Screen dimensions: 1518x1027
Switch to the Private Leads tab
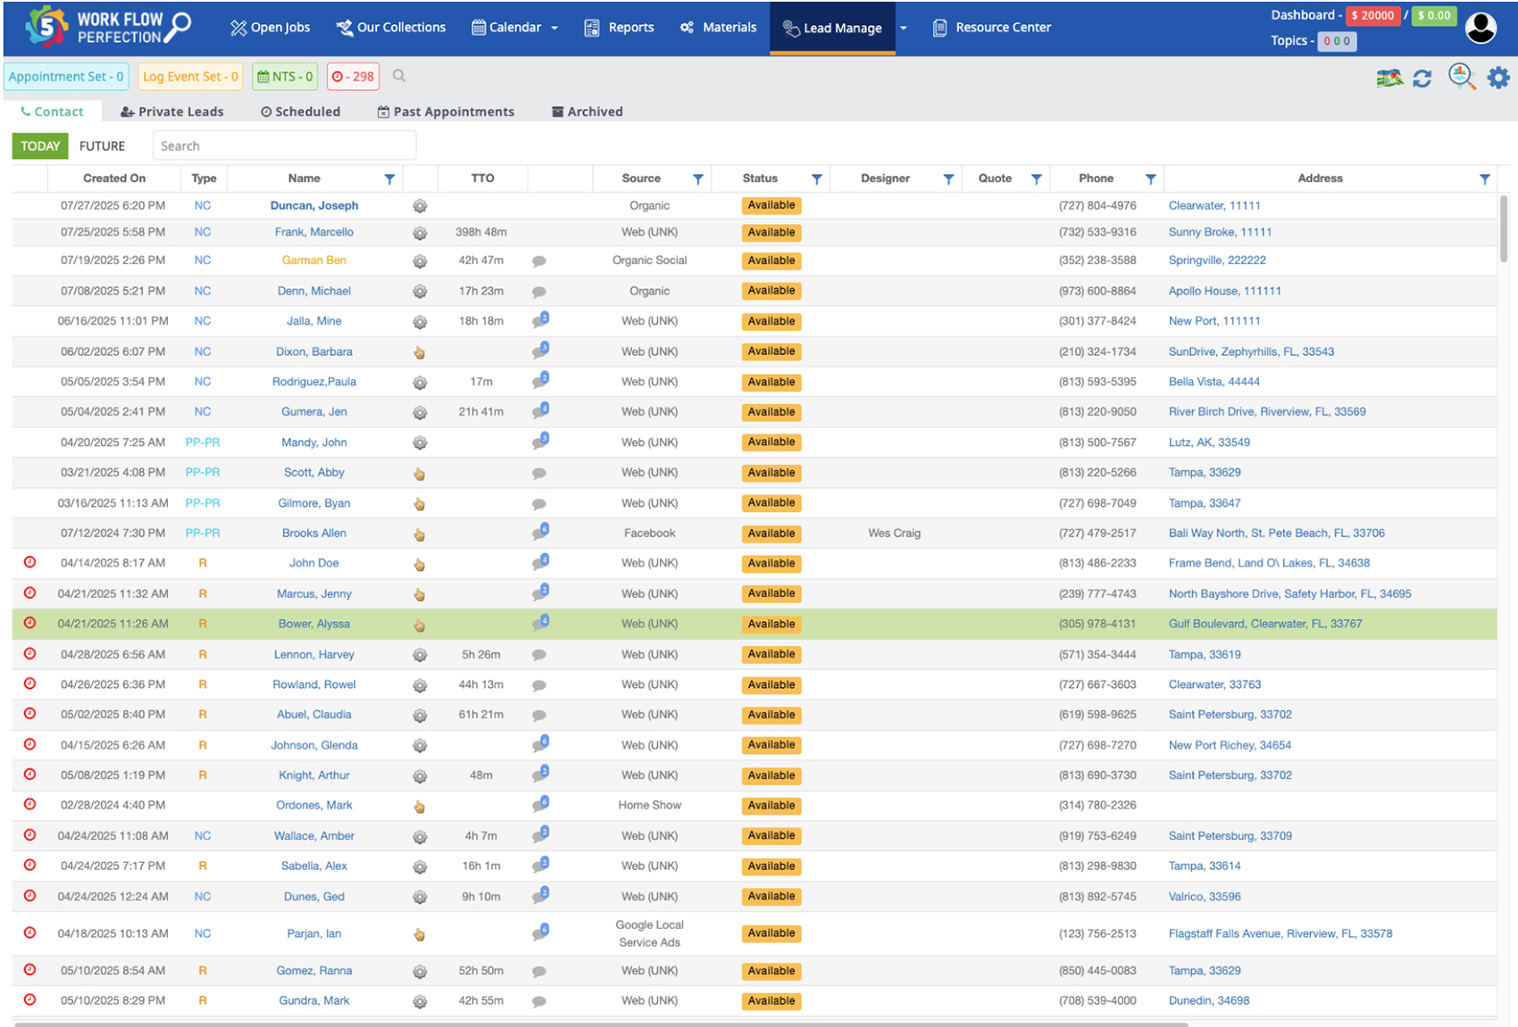click(x=172, y=112)
